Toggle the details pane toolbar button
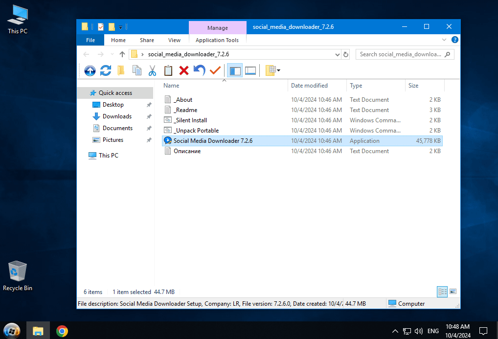The width and height of the screenshot is (498, 339). tap(250, 70)
